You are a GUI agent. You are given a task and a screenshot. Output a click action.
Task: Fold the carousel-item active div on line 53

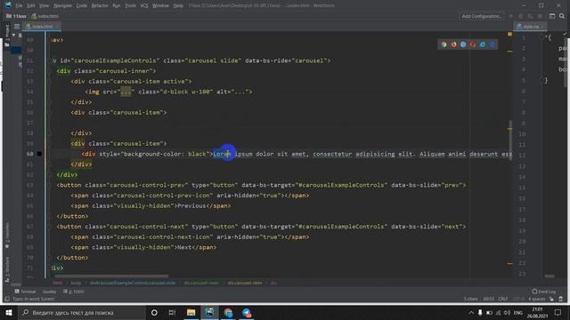[x=50, y=82]
